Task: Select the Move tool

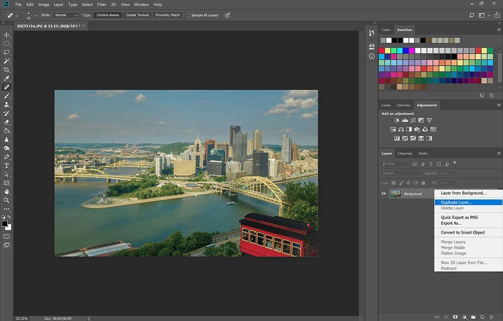Action: tap(7, 35)
